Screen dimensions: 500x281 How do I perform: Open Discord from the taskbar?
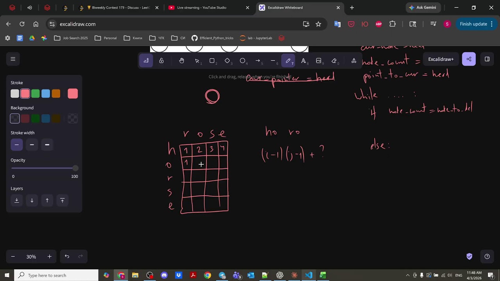(x=164, y=275)
